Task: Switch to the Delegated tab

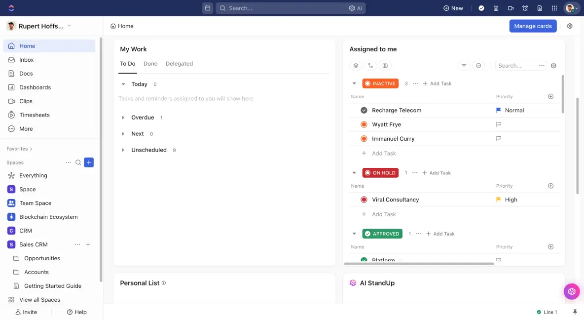Action: pyautogui.click(x=179, y=64)
